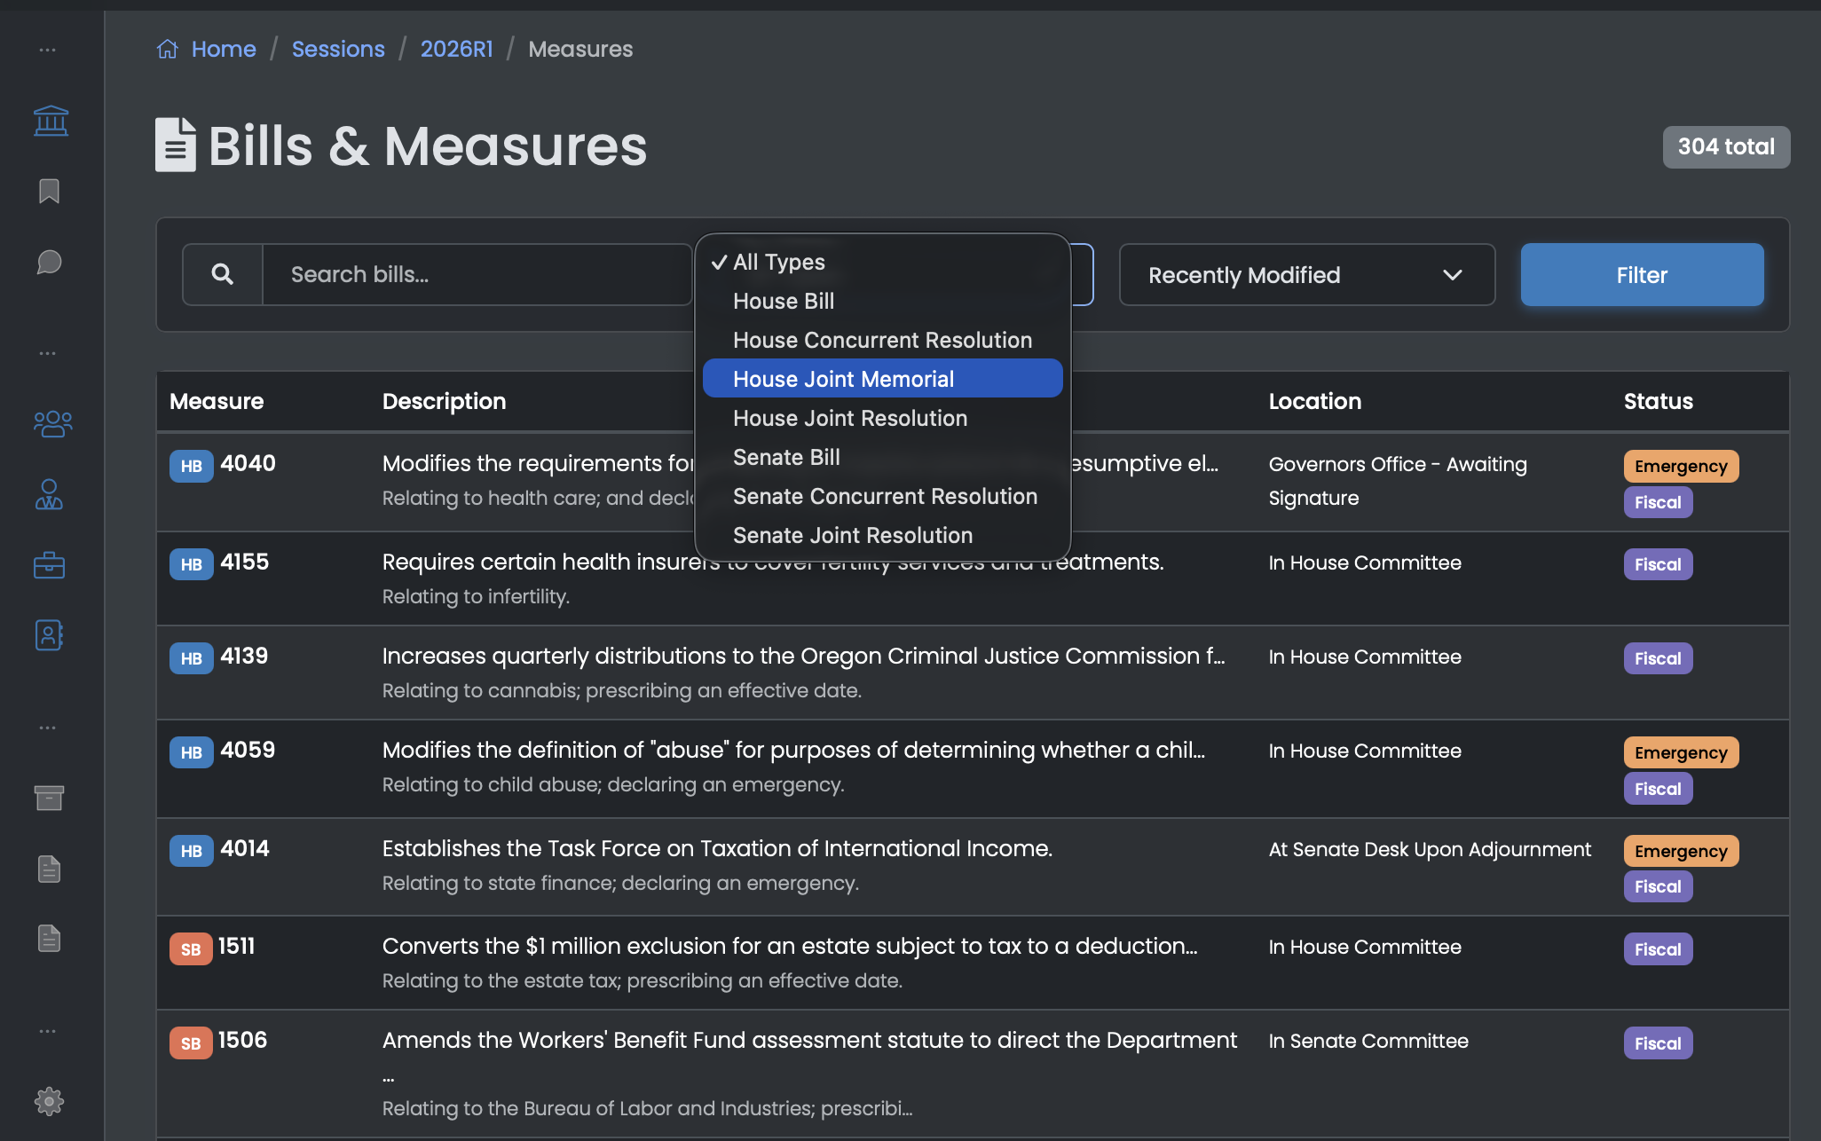This screenshot has height=1141, width=1821.
Task: Navigate to 2026R1 via breadcrumb
Action: point(456,49)
